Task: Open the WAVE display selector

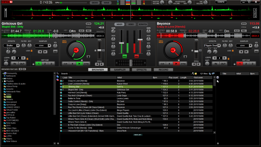Action: [107, 3]
